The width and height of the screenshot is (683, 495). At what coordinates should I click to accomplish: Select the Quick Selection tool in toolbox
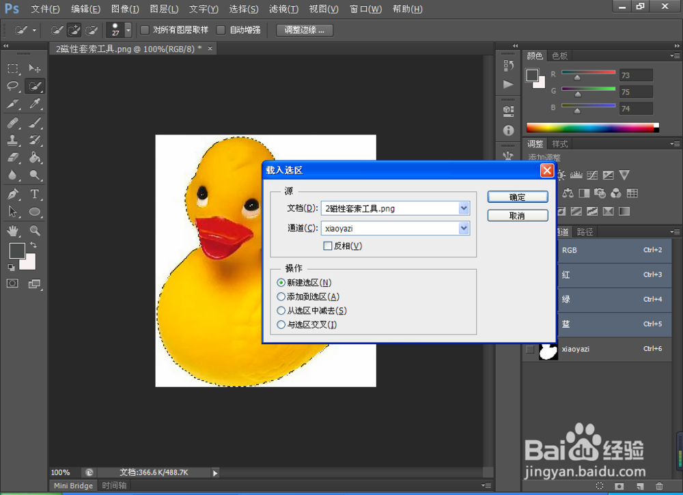pyautogui.click(x=34, y=86)
